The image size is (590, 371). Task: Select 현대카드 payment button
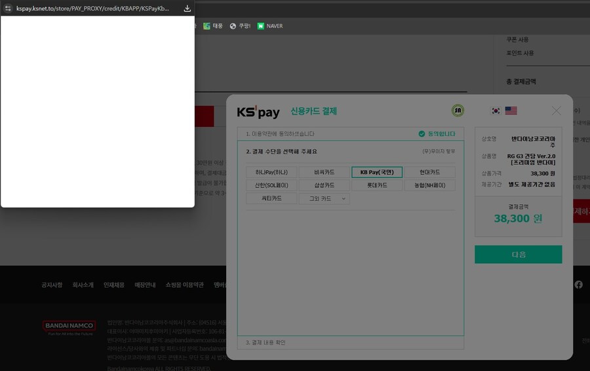(x=429, y=172)
